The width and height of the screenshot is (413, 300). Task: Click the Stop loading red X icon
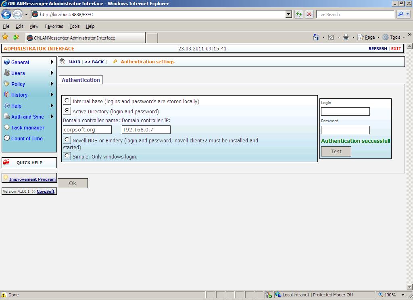[309, 14]
